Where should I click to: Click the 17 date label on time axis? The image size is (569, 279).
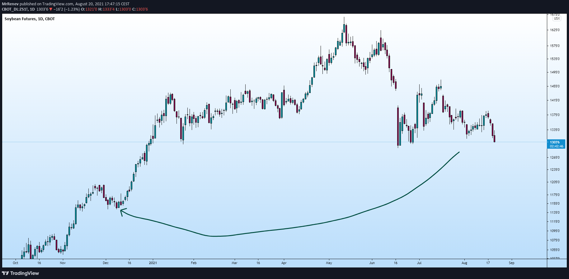pyautogui.click(x=488, y=263)
